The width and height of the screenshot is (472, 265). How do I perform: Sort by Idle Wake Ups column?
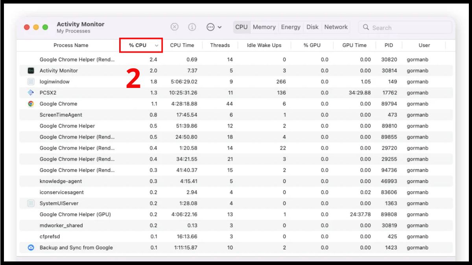point(264,45)
